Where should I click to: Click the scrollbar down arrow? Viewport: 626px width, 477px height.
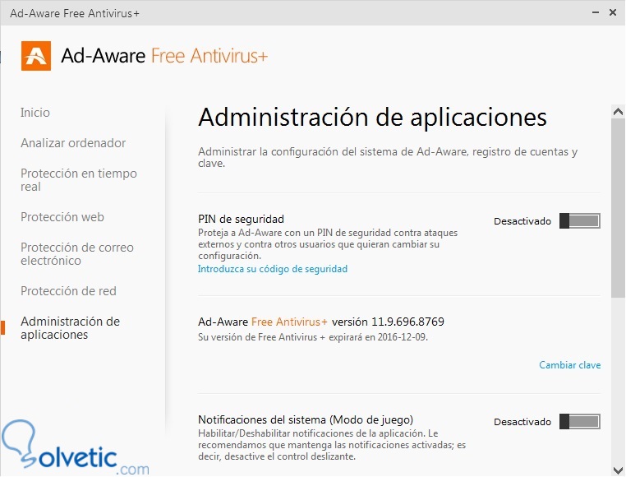[x=618, y=470]
